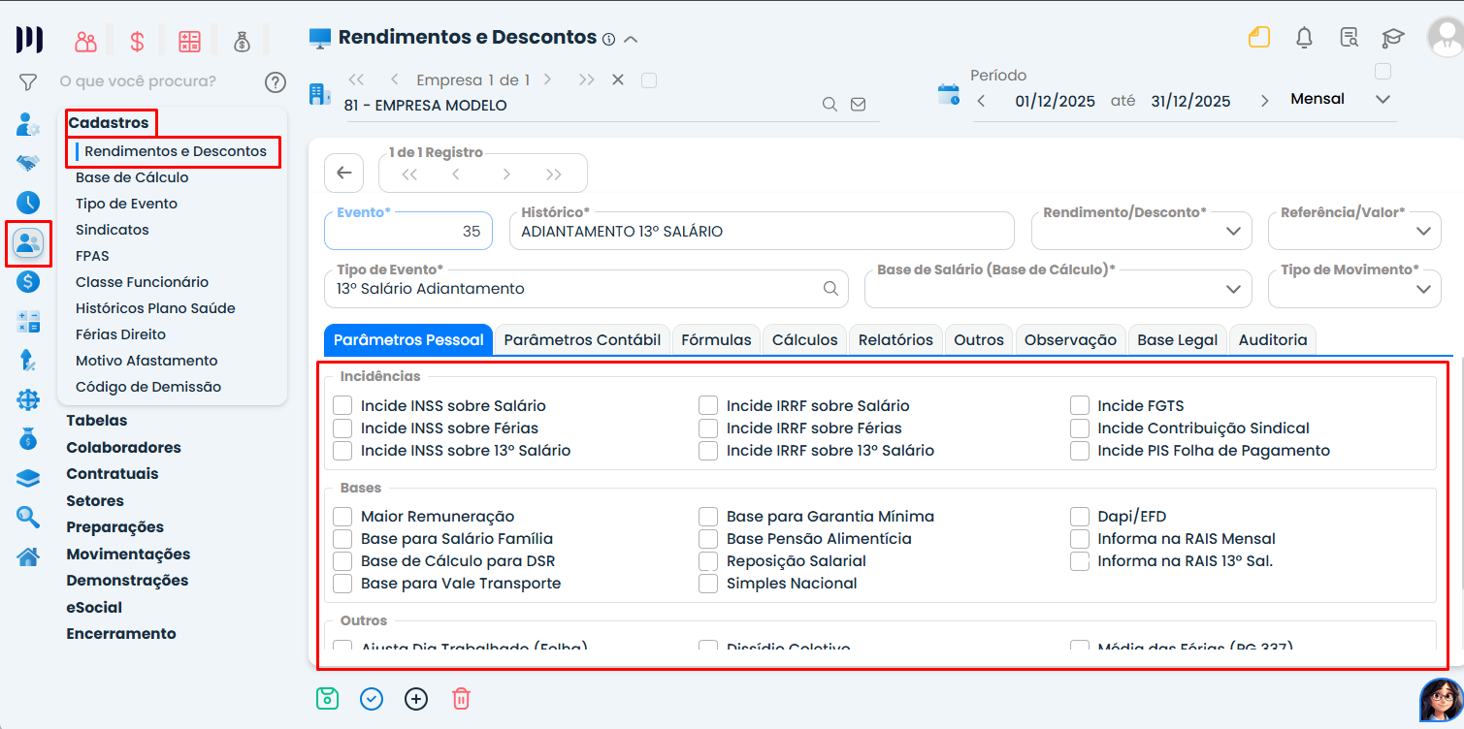Open the notifications bell icon
Viewport: 1464px width, 729px height.
(1304, 38)
